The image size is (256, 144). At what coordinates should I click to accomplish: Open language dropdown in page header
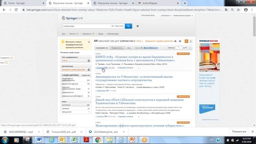166,16
